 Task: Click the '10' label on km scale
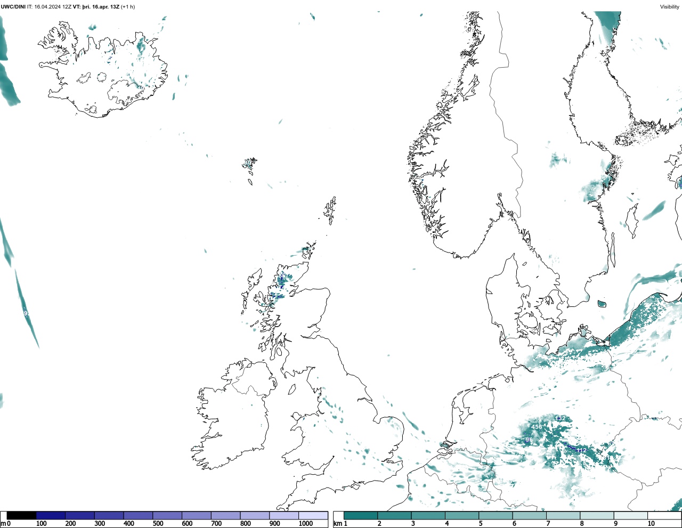(x=651, y=524)
